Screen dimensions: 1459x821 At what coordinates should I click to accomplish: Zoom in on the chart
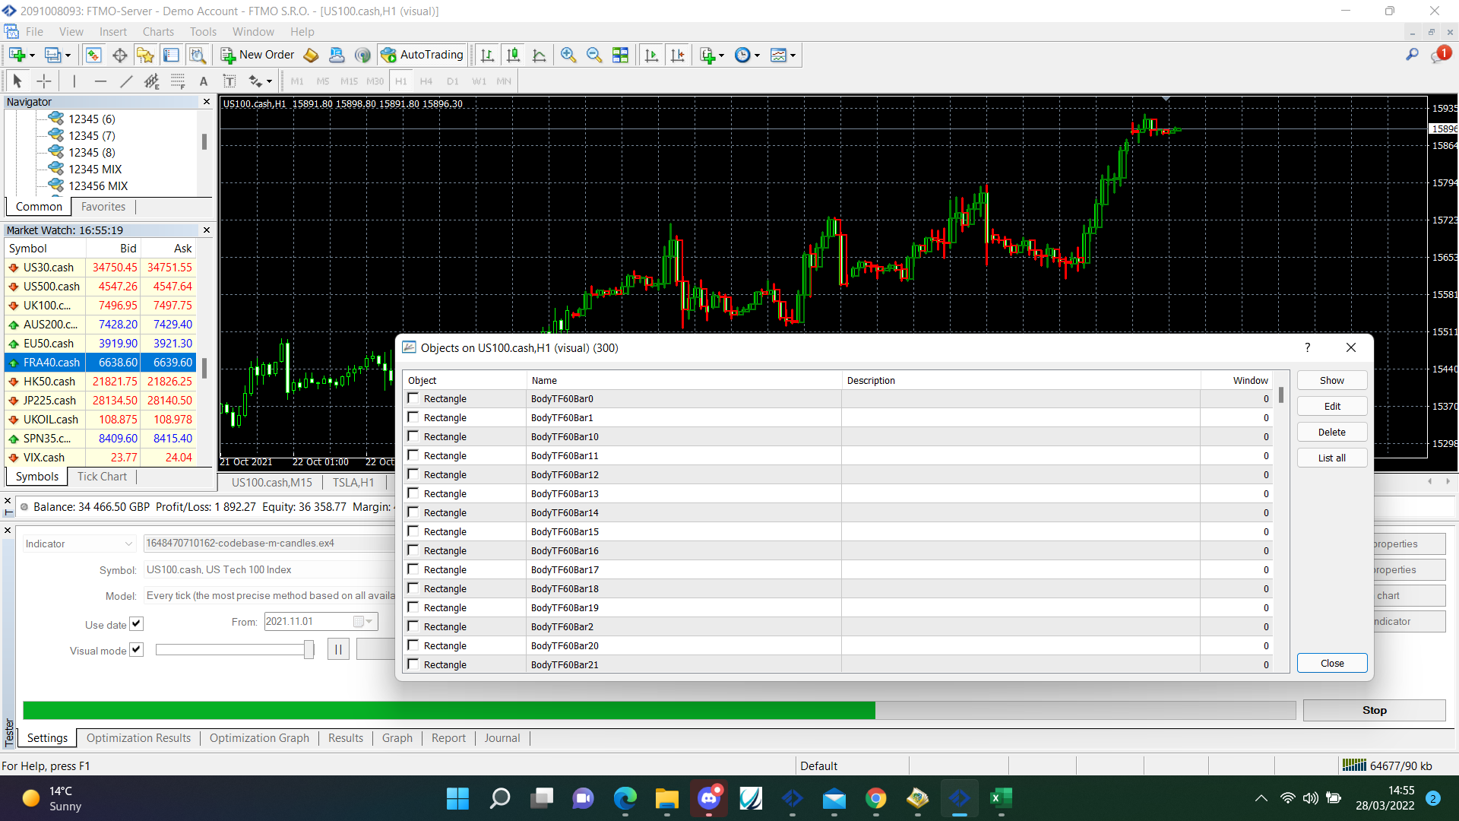(x=568, y=55)
